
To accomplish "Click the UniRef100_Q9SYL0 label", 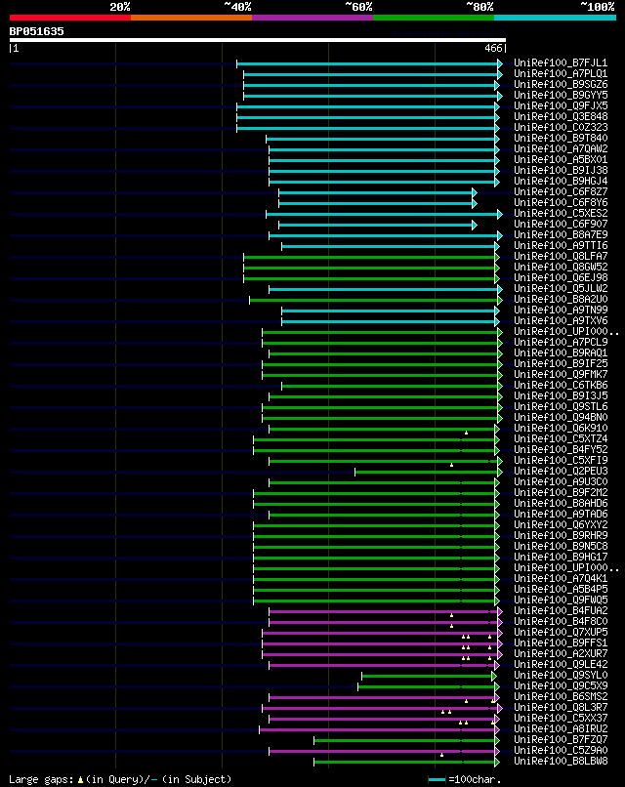I will [561, 676].
